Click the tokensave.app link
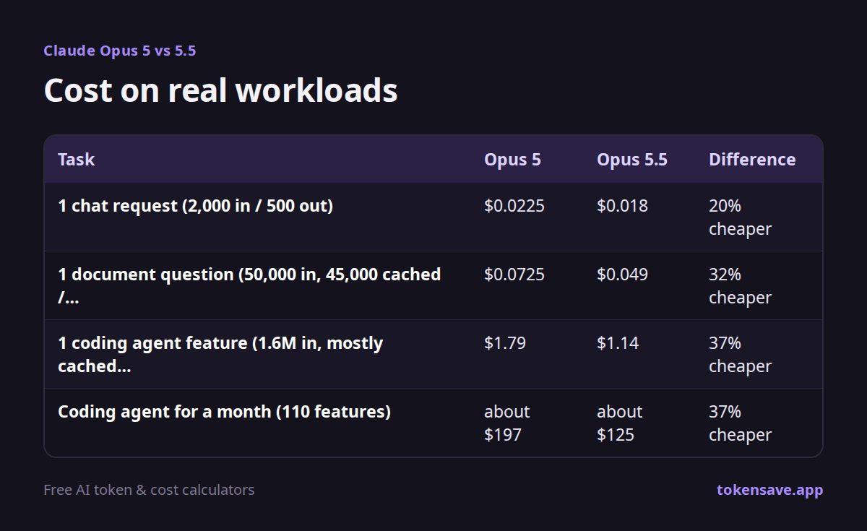Viewport: 867px width, 531px height. point(769,490)
